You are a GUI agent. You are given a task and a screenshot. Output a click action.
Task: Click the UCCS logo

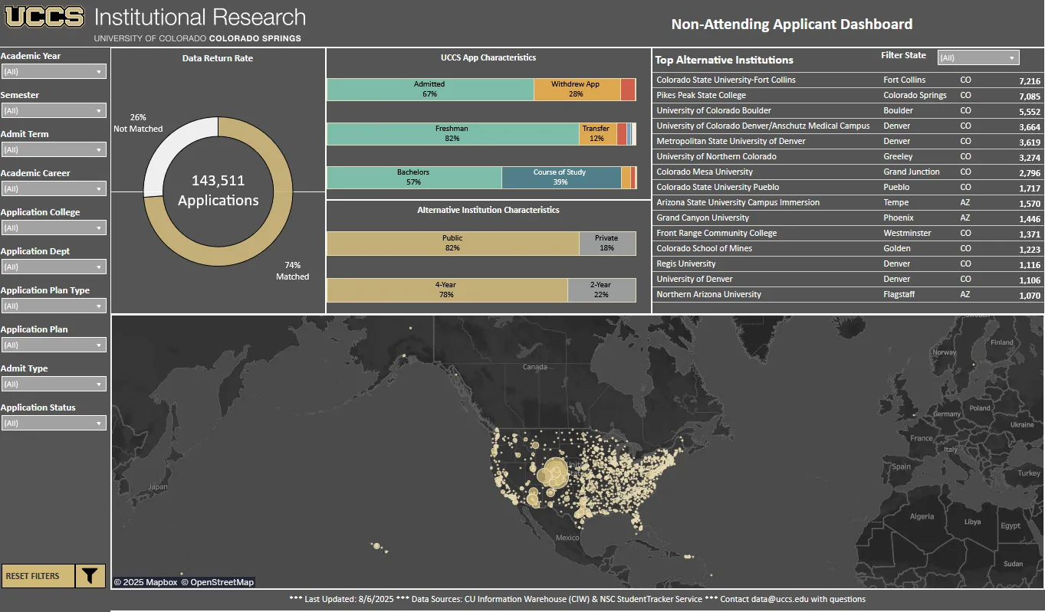click(44, 17)
